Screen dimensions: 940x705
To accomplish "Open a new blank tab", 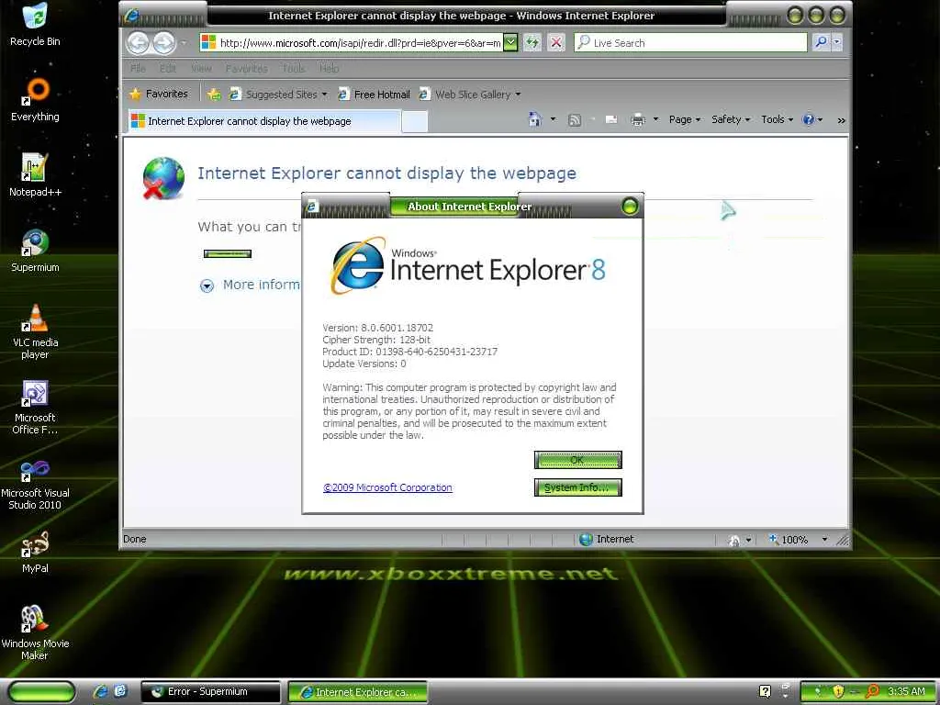I will (x=414, y=121).
